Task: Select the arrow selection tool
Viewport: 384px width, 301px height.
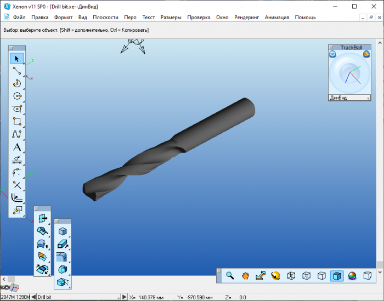Action: point(16,59)
